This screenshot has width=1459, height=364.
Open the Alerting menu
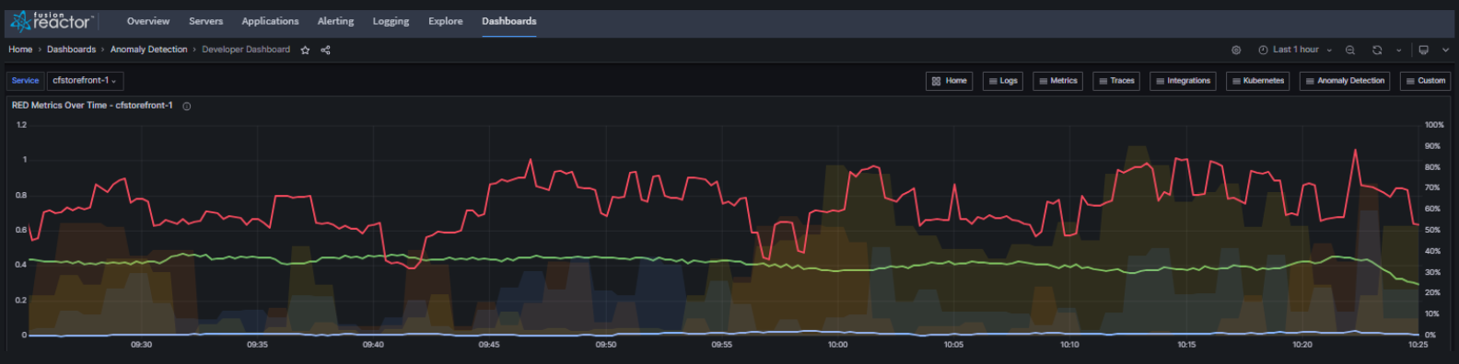(x=335, y=21)
